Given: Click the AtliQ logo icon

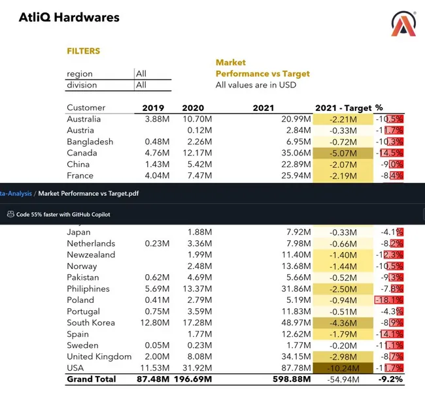Looking at the screenshot, I should pyautogui.click(x=403, y=24).
